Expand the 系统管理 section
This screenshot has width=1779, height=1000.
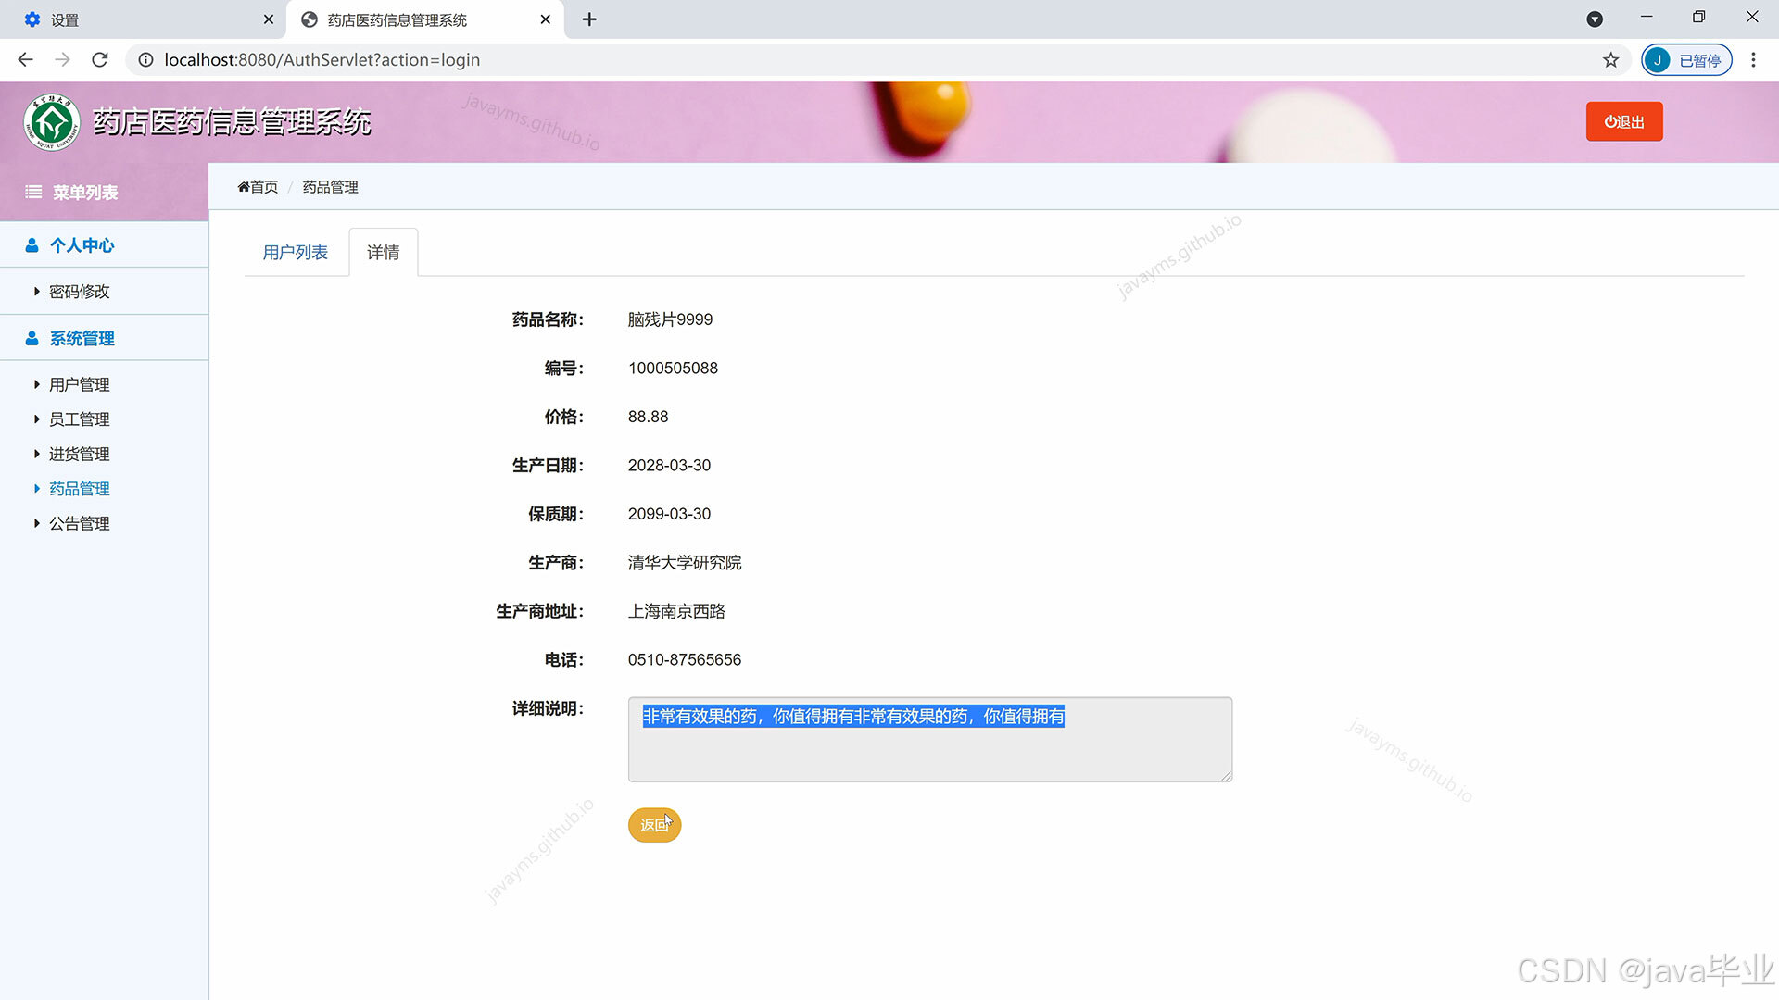[x=104, y=338]
